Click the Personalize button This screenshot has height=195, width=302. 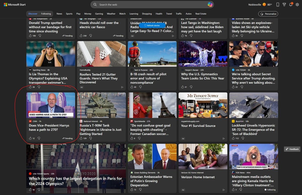(268, 14)
